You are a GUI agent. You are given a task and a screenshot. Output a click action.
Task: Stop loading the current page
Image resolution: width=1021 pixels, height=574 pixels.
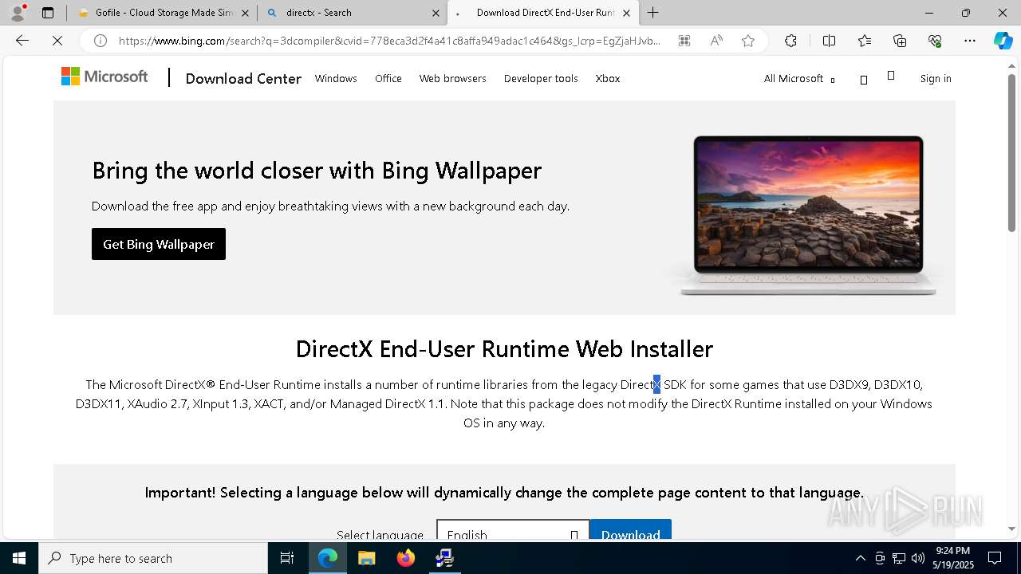point(57,41)
